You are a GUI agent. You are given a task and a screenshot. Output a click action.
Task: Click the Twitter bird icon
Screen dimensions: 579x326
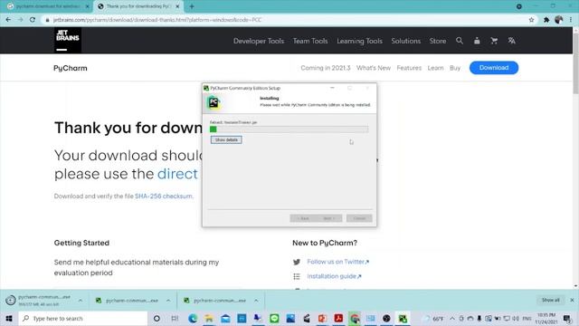(297, 262)
